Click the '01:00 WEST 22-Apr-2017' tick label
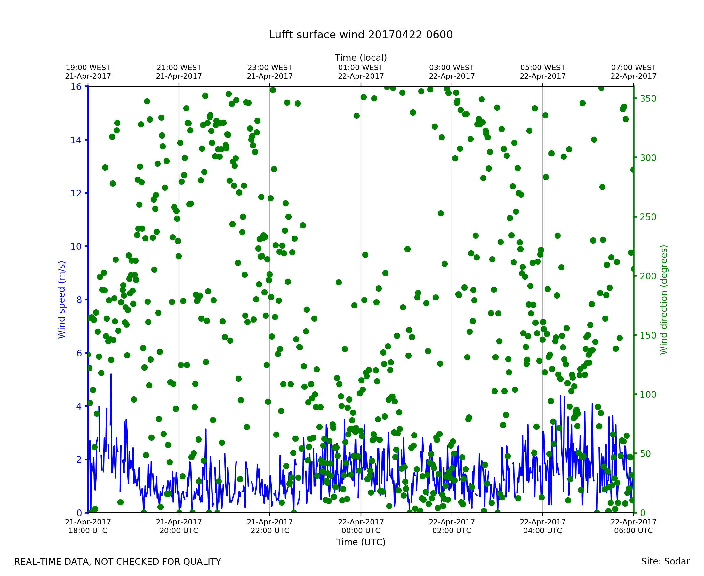704x576 pixels. 361,72
